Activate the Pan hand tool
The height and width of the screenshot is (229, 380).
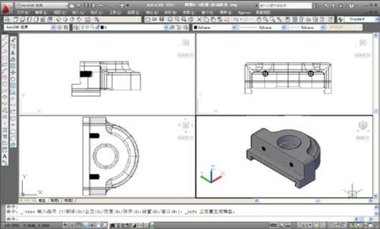click(259, 19)
